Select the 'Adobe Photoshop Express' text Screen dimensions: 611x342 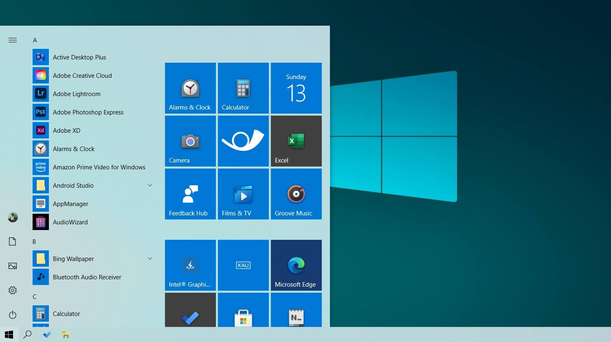click(88, 112)
